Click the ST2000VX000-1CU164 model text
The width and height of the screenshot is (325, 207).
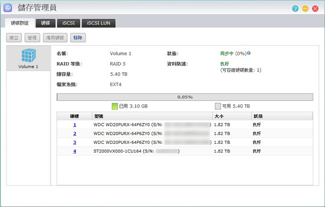coord(117,151)
